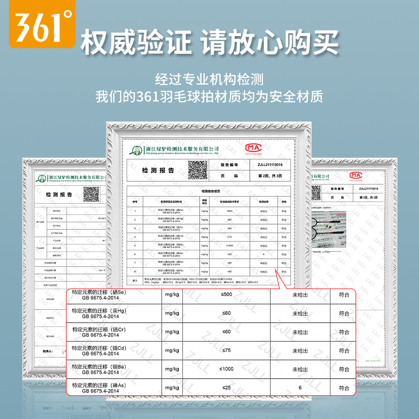
Task: Click the '检测报告' title on left report
Action: (x=59, y=194)
